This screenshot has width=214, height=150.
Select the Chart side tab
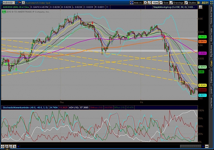[x=211, y=64]
